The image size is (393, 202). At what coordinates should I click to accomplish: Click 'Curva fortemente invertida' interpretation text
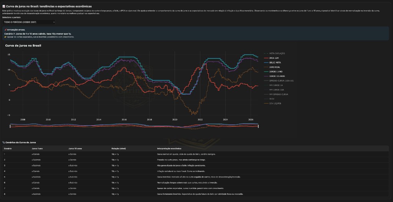[200, 194]
